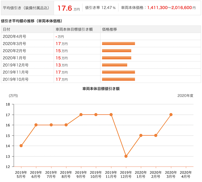Click the orange bar for 2020年3月号
The image size is (202, 182).
[x=119, y=43]
